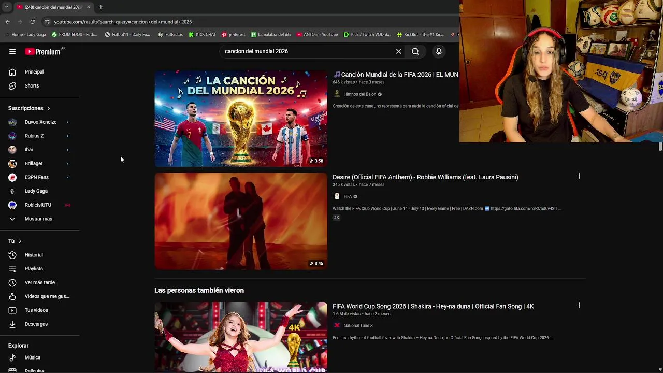Expand Suscripciones section chevron
The width and height of the screenshot is (663, 373).
pyautogui.click(x=49, y=108)
